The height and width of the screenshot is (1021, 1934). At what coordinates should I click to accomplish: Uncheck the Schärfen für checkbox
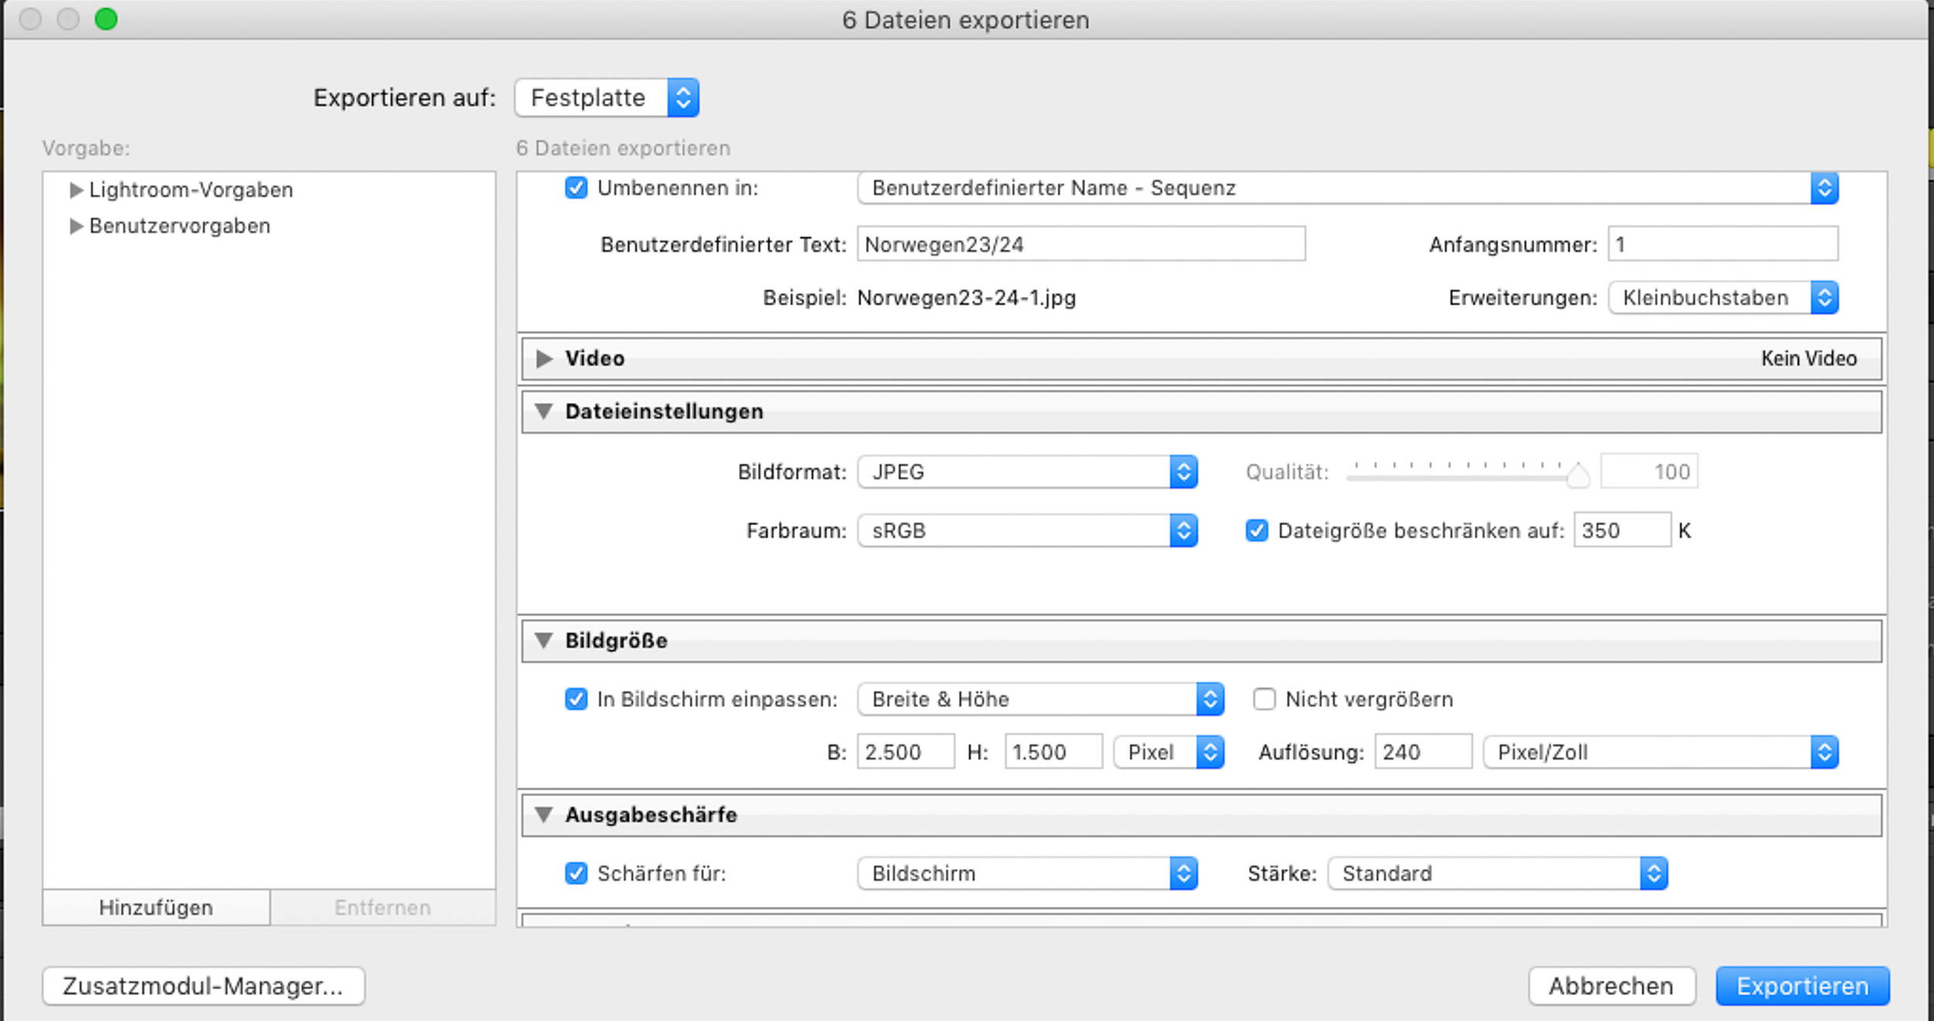click(x=576, y=873)
